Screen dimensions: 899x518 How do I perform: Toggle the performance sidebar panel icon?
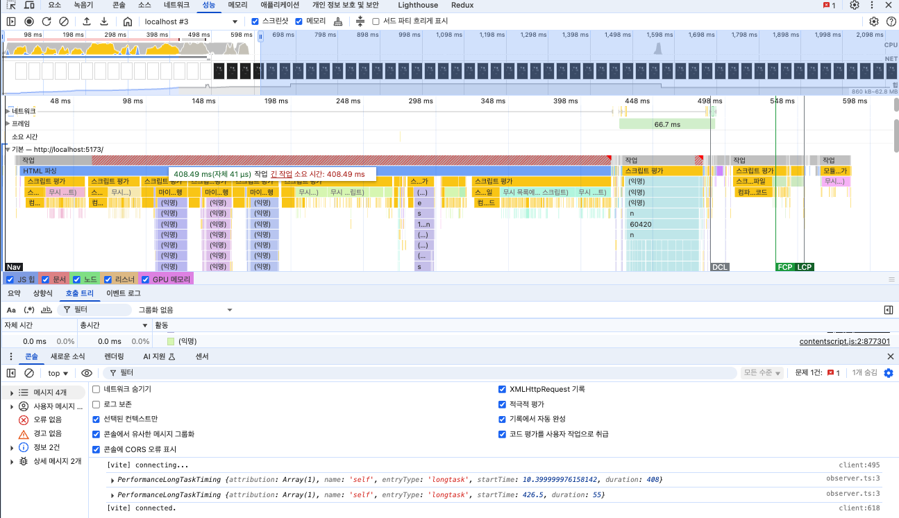(11, 21)
